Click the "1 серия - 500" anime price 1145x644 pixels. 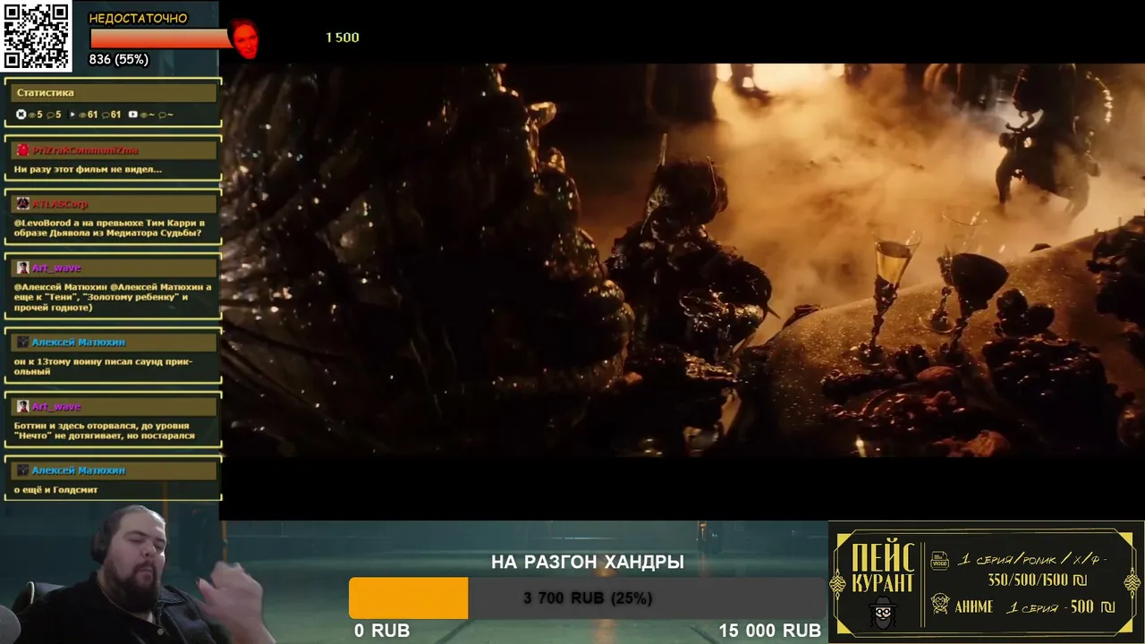click(x=1062, y=606)
